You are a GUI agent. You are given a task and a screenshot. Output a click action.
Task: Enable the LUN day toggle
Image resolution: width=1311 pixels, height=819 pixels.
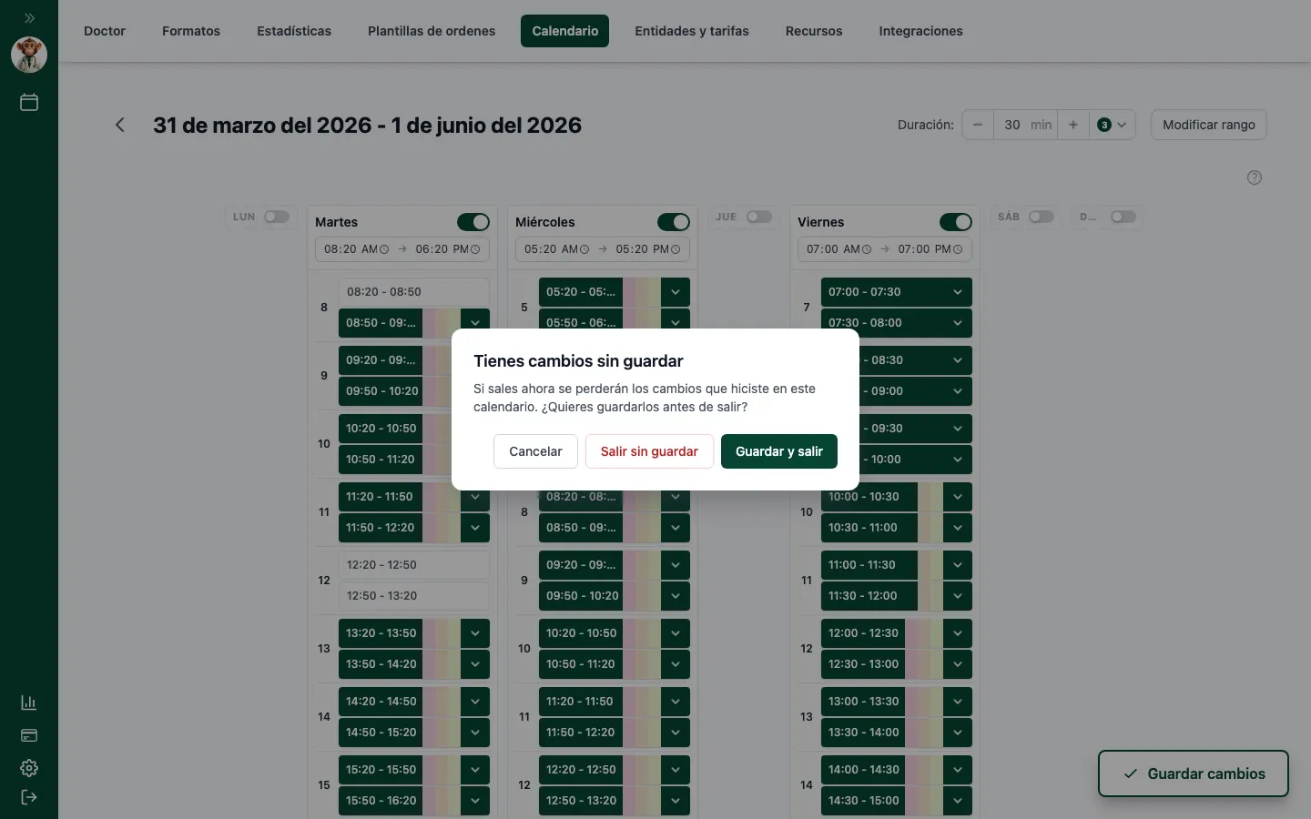tap(277, 217)
